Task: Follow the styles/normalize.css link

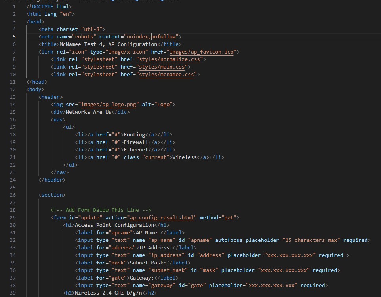Action: click(x=170, y=59)
